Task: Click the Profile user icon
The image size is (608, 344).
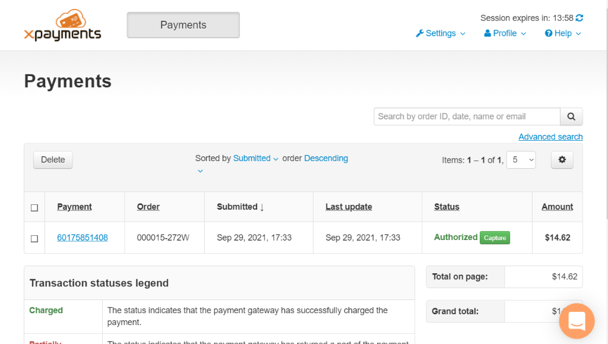Action: (487, 33)
